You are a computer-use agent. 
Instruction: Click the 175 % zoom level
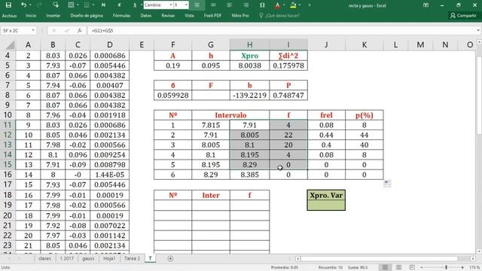click(x=474, y=267)
